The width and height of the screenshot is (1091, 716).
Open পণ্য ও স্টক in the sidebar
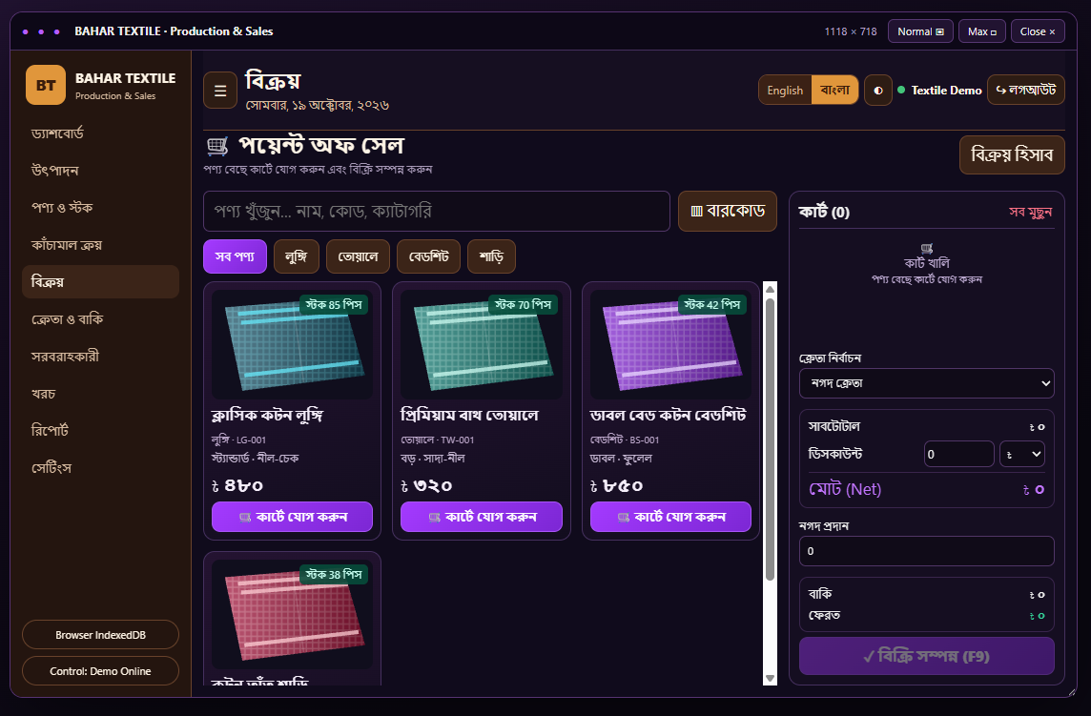[x=100, y=207]
